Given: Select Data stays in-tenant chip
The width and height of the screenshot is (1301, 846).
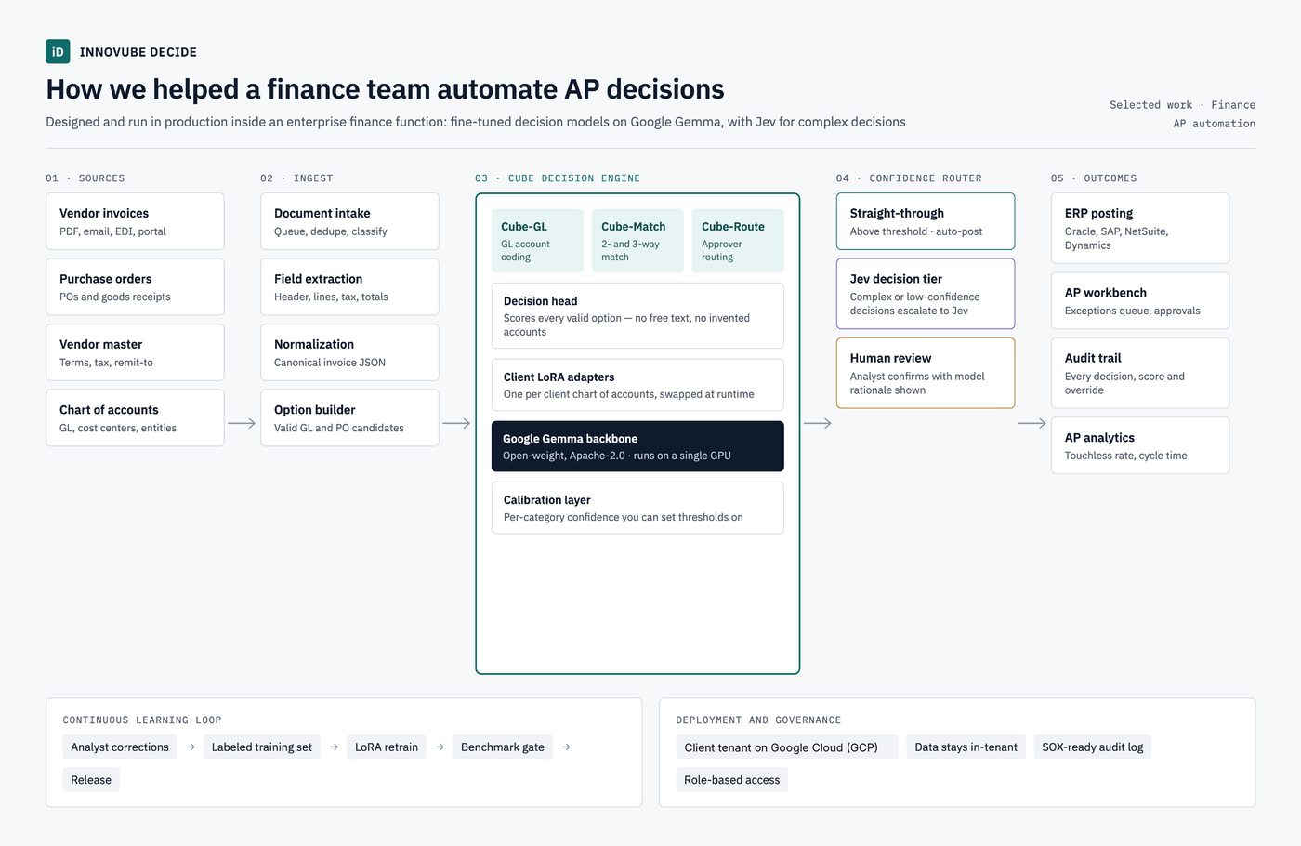Looking at the screenshot, I should coord(966,747).
